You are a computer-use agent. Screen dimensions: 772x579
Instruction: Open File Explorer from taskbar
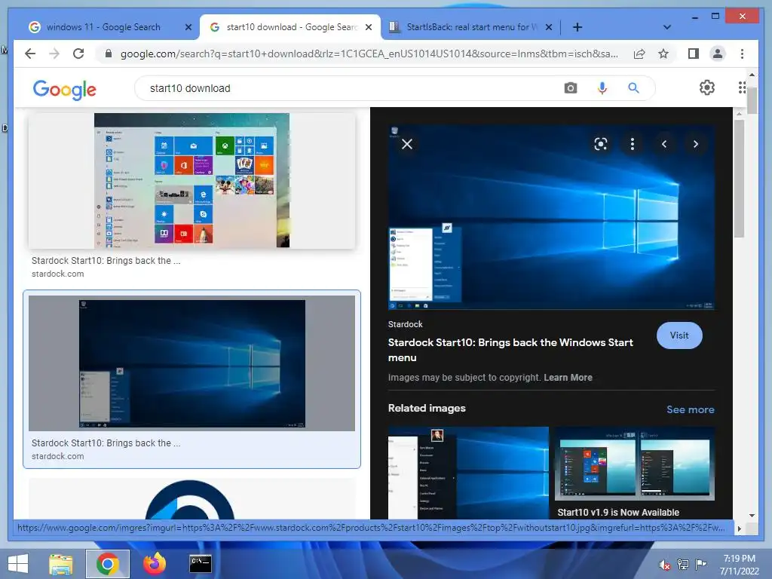[x=60, y=564]
